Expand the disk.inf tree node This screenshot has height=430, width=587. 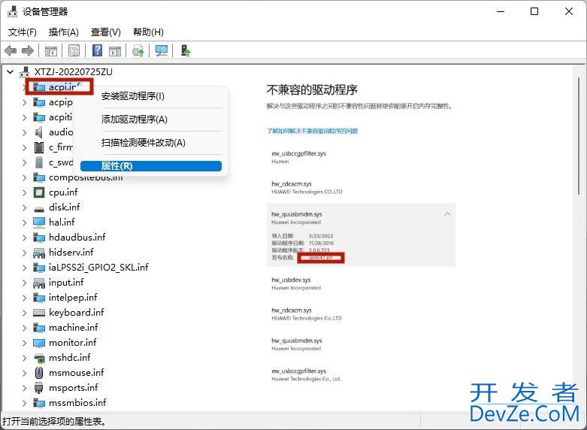click(24, 207)
